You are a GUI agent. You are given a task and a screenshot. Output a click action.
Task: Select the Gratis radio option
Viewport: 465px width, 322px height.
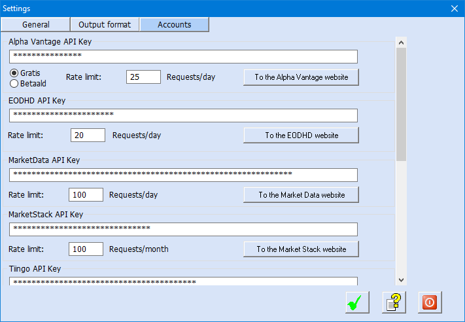25,73
